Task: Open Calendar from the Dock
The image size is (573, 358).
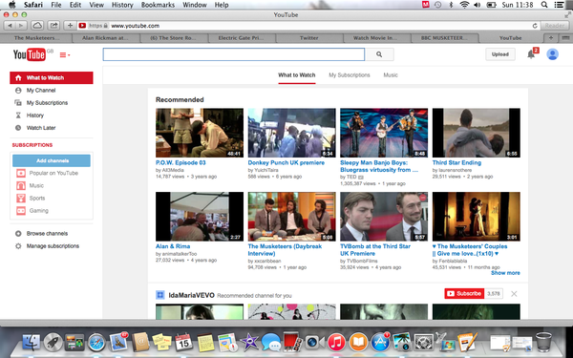Action: click(x=183, y=343)
